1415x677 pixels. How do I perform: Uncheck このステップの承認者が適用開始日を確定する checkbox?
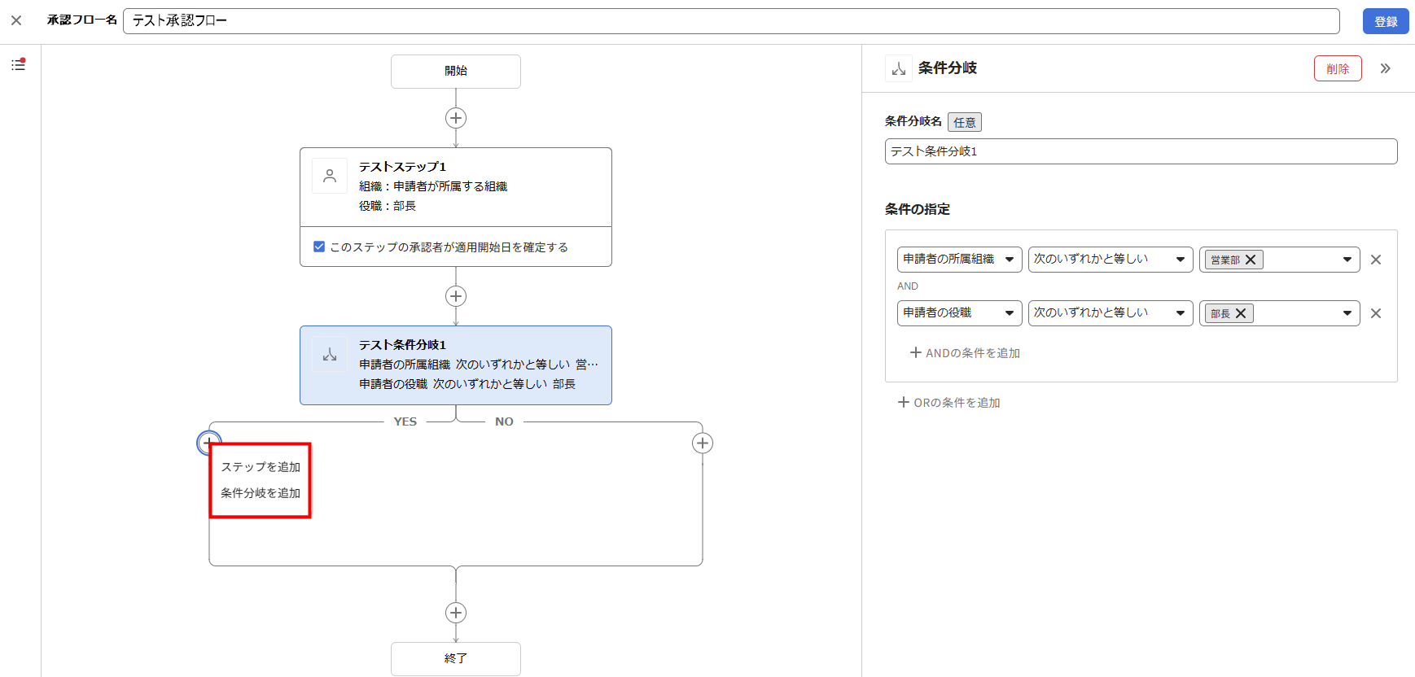(x=319, y=247)
